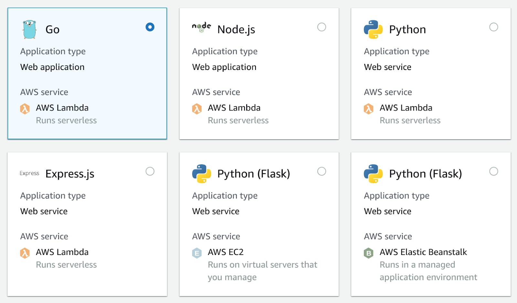This screenshot has width=517, height=303.
Task: Click 'AWS Lambda' label in the Node.js card
Action: tap(234, 108)
